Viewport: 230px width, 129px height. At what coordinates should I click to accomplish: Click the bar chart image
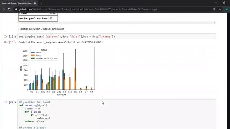[x=57, y=71]
